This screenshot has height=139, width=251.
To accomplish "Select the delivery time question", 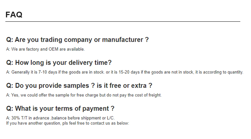I will coord(59,62).
